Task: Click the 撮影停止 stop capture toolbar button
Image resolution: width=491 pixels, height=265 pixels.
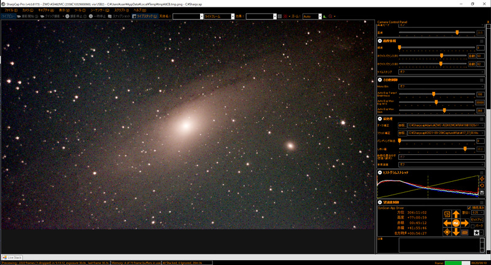Action: tap(76, 17)
